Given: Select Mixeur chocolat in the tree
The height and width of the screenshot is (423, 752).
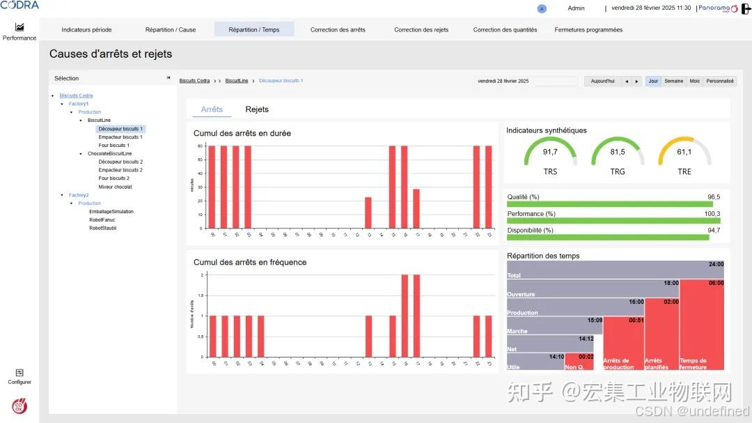Looking at the screenshot, I should tap(115, 187).
